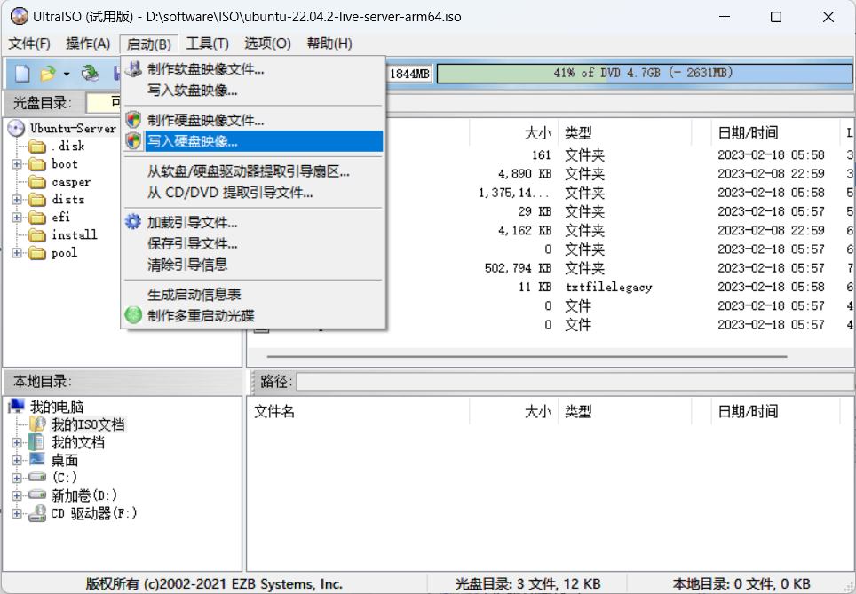Choose 保存引导文件... from the menu
This screenshot has height=594, width=856.
point(253,243)
